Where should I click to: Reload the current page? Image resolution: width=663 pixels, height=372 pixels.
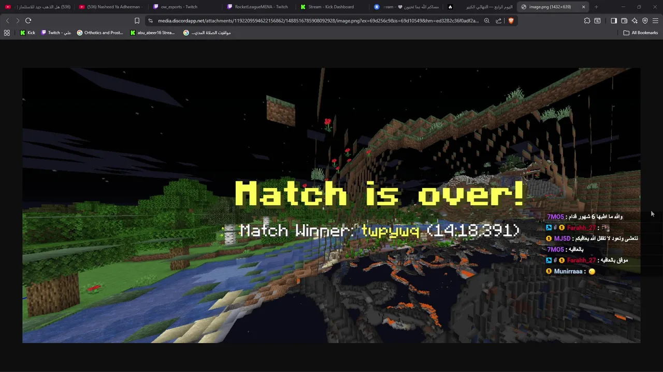coord(28,21)
